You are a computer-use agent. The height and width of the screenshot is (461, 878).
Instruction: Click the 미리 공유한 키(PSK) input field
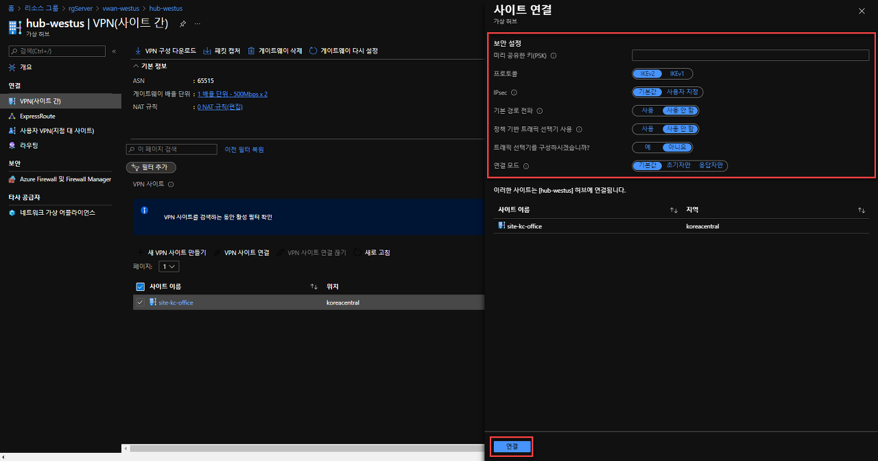(750, 56)
